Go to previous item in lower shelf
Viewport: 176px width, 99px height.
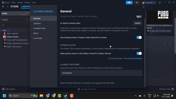[165, 80]
